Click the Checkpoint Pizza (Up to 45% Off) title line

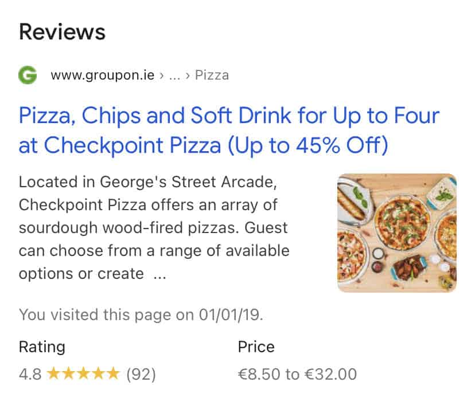click(203, 145)
